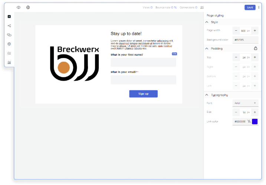Click the Top padding value field
Screen dimensions: 266x185
[245, 58]
